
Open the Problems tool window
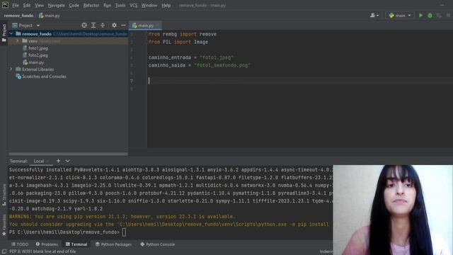coord(47,244)
